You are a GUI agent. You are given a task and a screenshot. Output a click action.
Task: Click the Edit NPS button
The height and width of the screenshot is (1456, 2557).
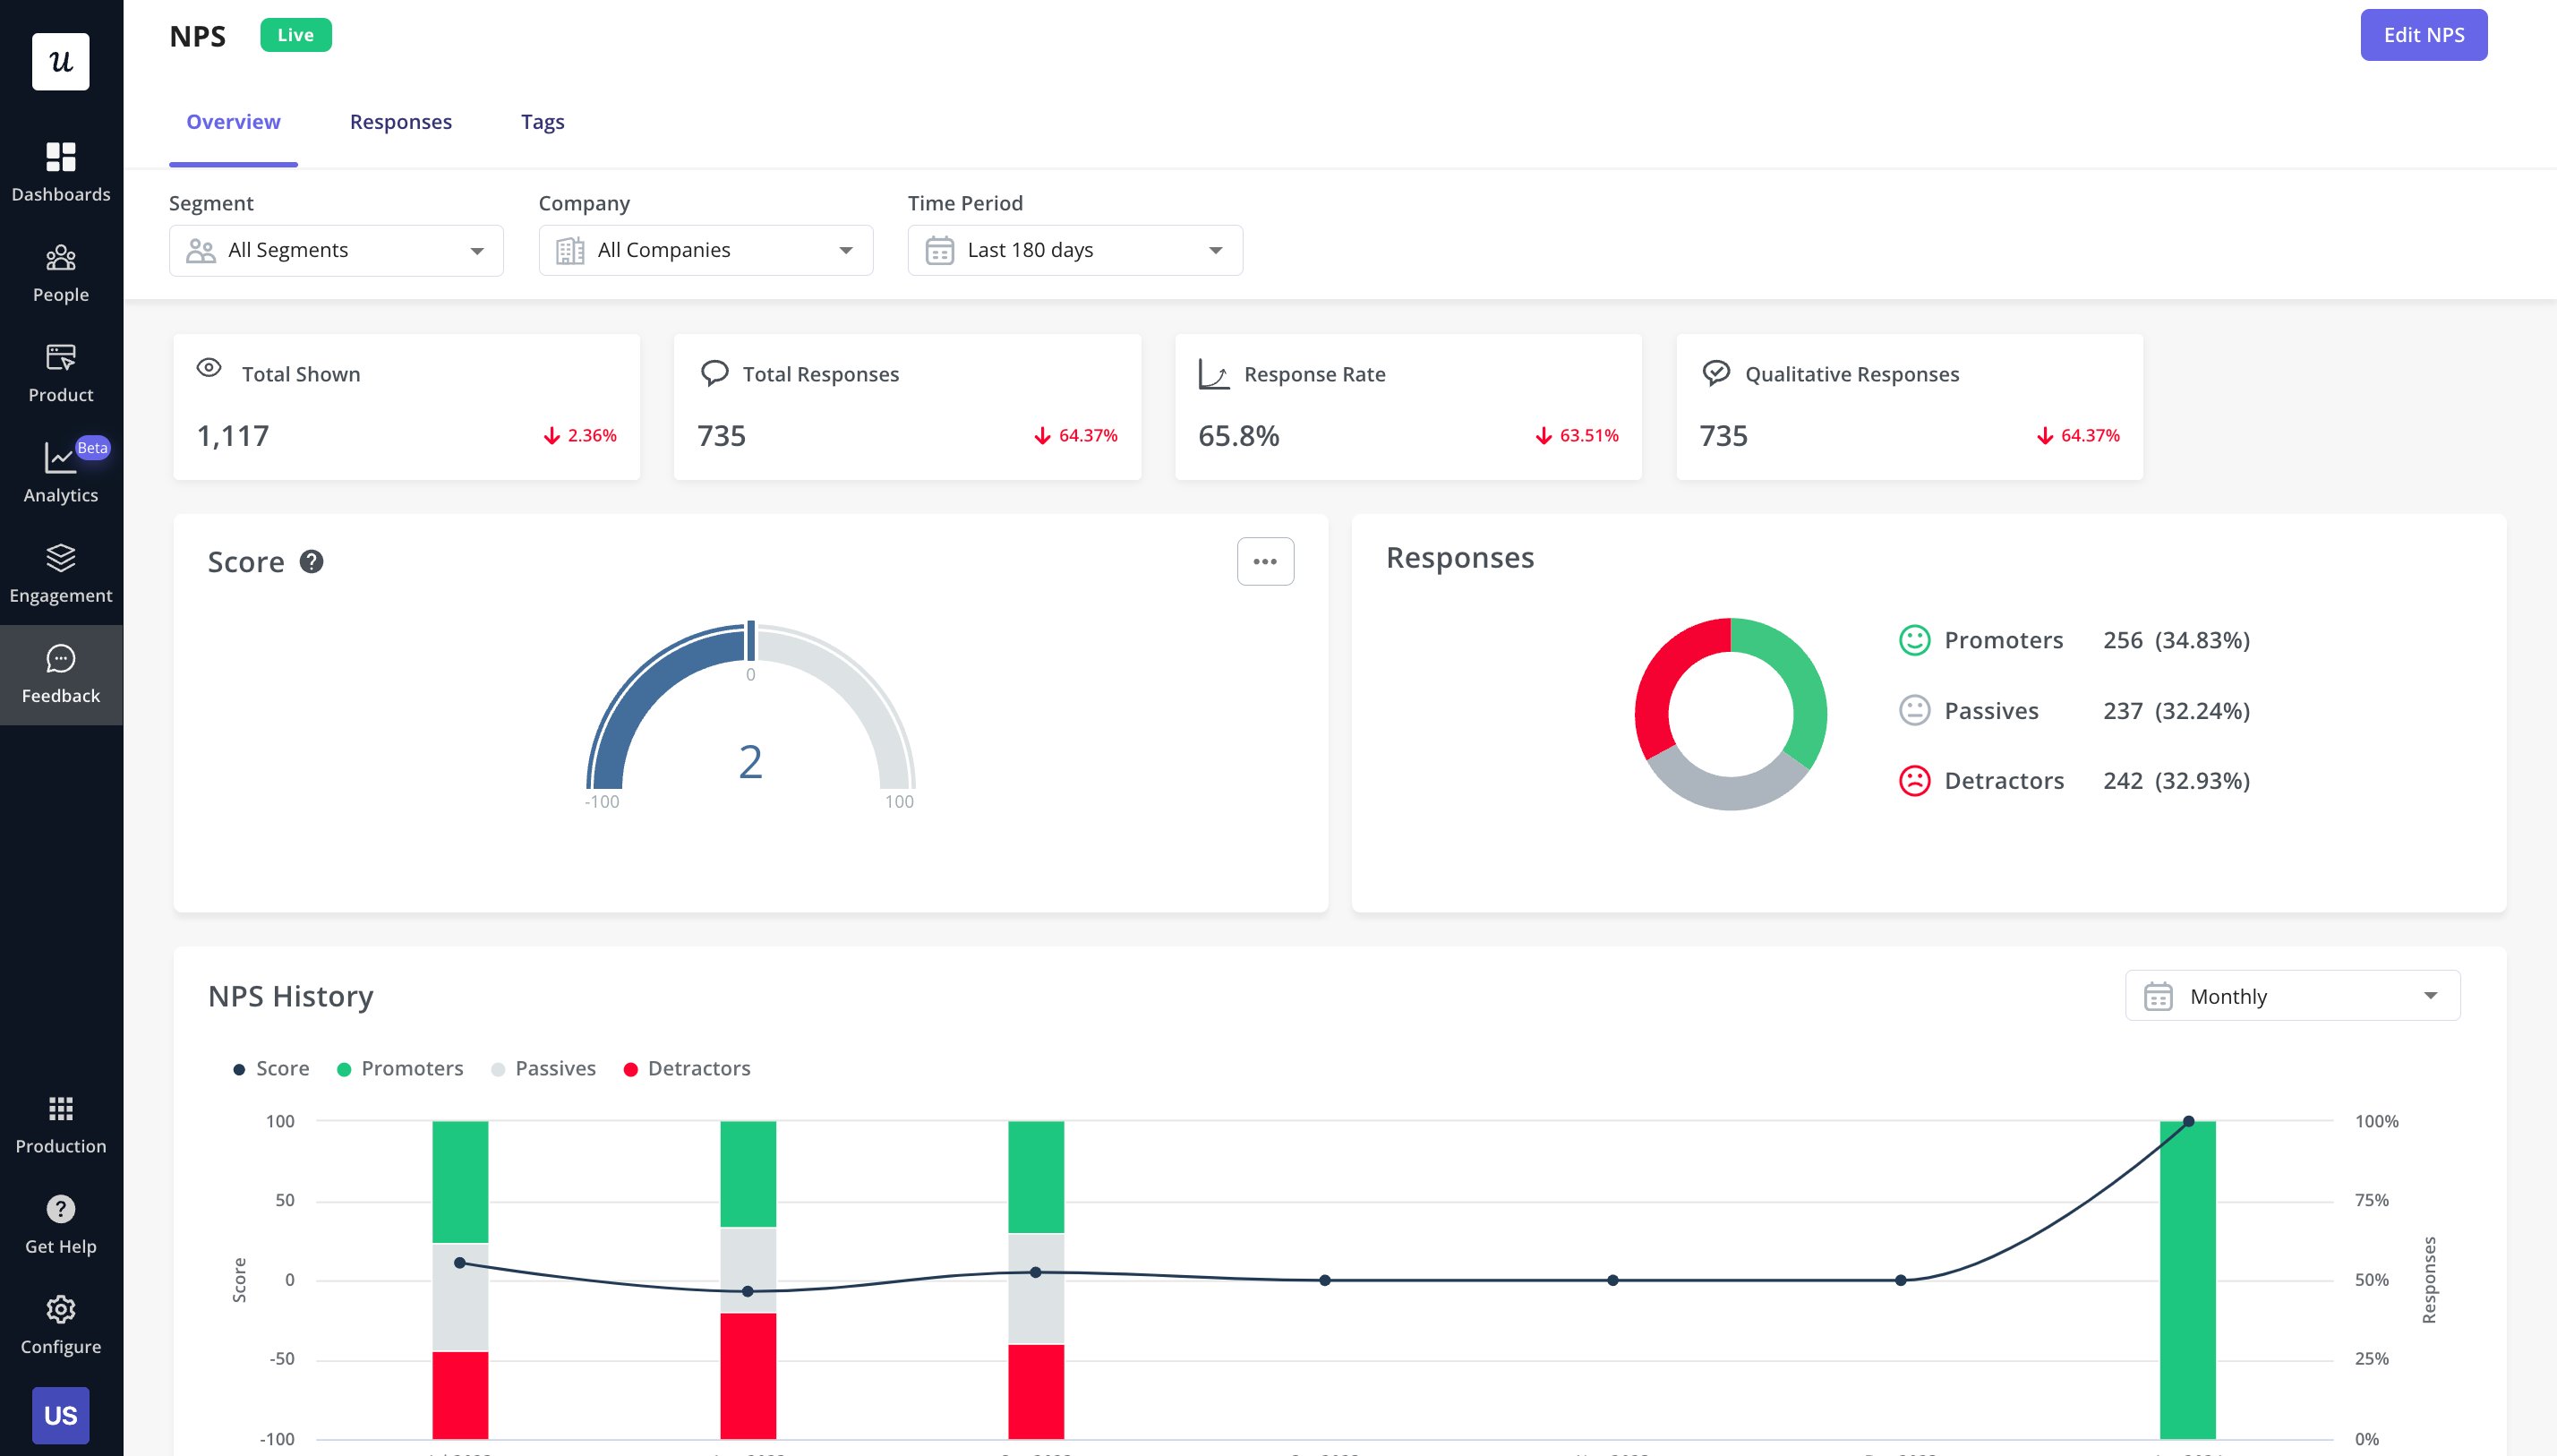pyautogui.click(x=2423, y=34)
